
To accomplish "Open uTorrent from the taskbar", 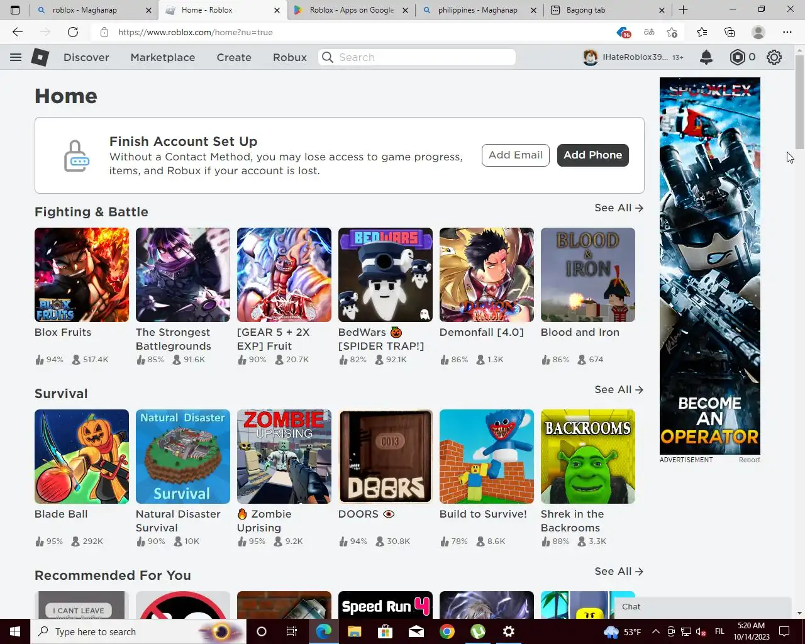I will pyautogui.click(x=478, y=631).
